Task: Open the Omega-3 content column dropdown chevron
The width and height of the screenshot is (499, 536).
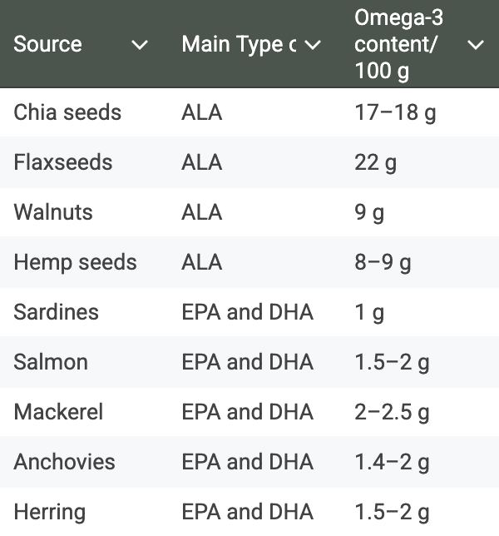Action: click(476, 45)
